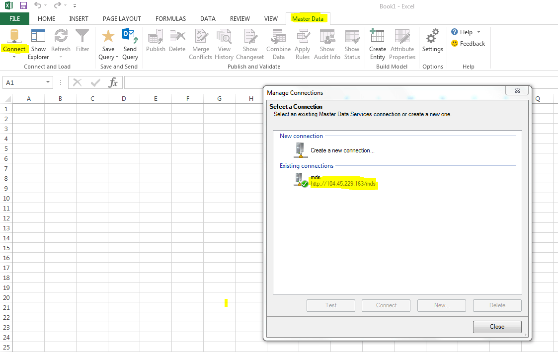Click the Close button in dialog
The height and width of the screenshot is (352, 558).
coord(497,327)
